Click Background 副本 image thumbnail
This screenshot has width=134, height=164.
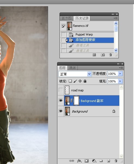tap(67, 101)
